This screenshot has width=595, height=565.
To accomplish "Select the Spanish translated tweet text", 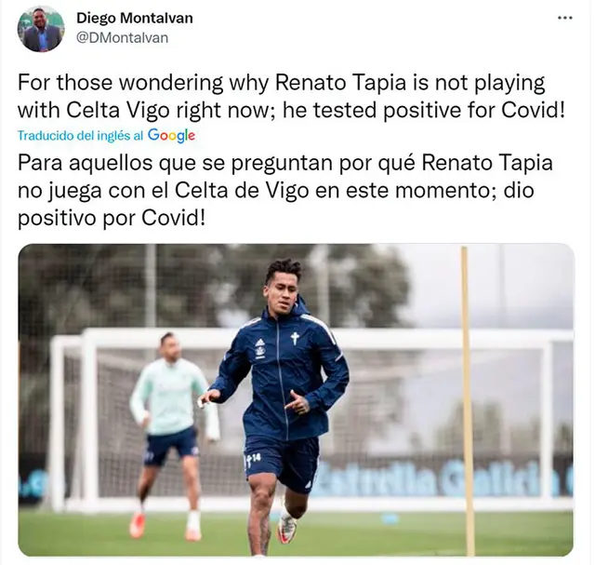I will pyautogui.click(x=285, y=191).
